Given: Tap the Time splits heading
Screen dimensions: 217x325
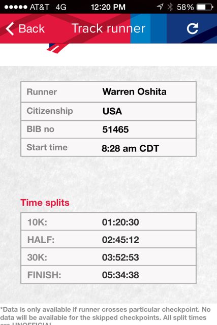Looking at the screenshot, I should coord(45,203).
